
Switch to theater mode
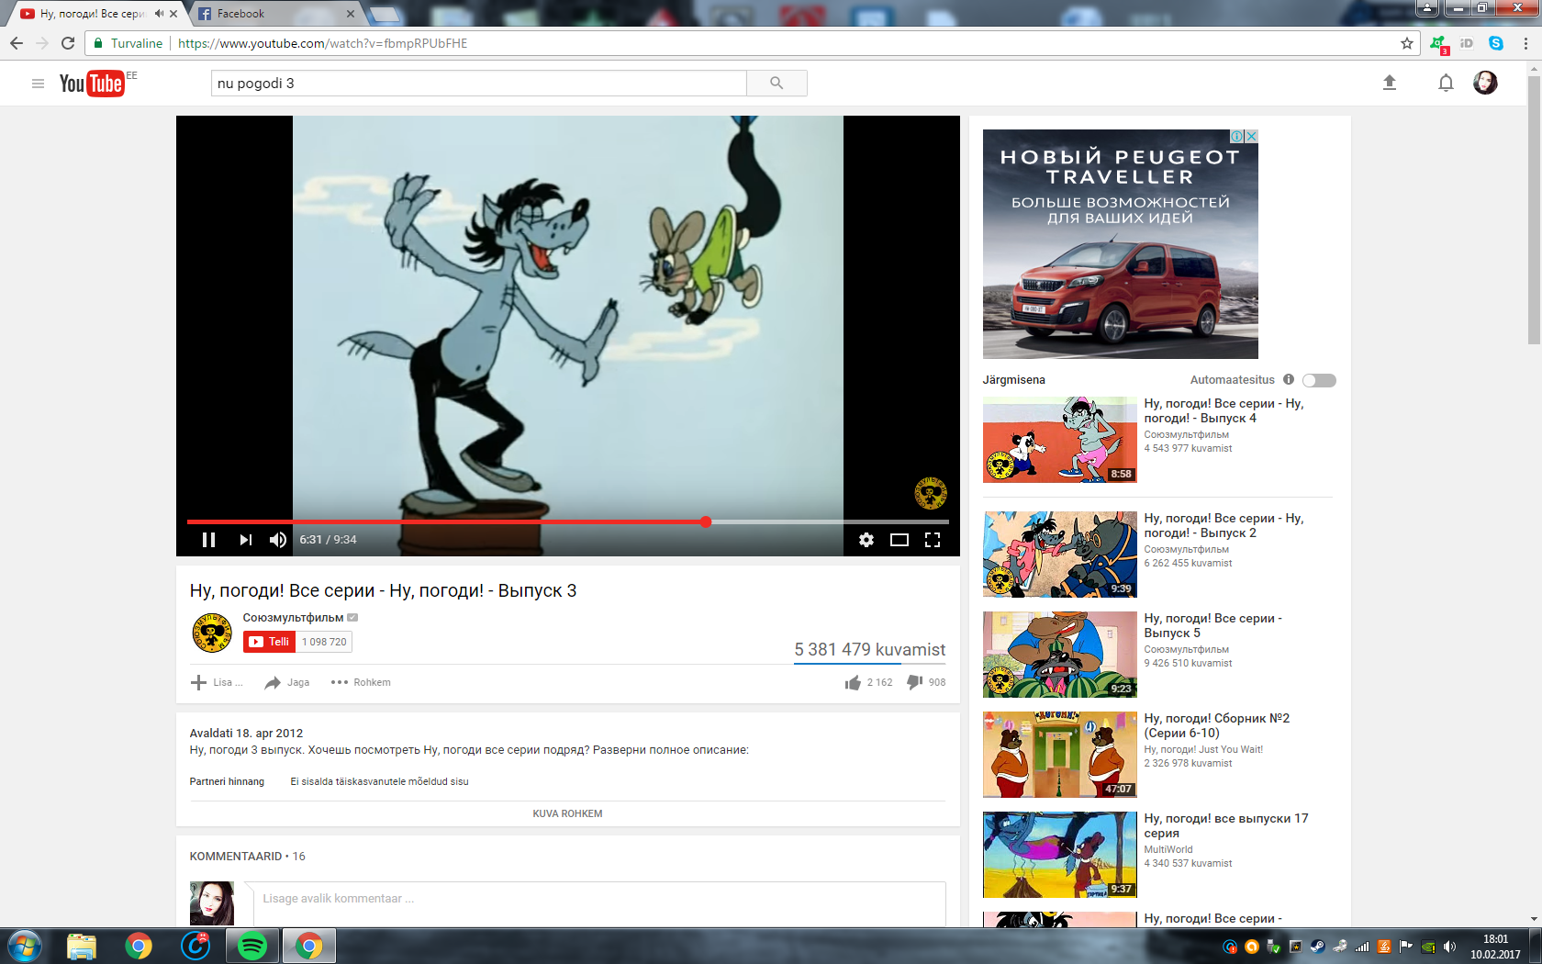pos(899,540)
